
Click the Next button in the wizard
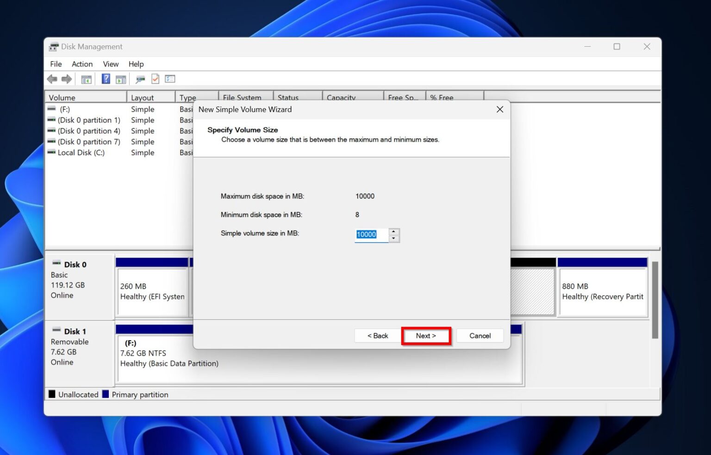[425, 336]
